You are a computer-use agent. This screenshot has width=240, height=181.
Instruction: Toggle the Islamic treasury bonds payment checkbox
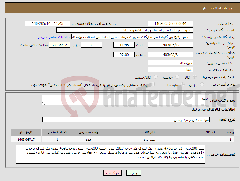coord(153,84)
